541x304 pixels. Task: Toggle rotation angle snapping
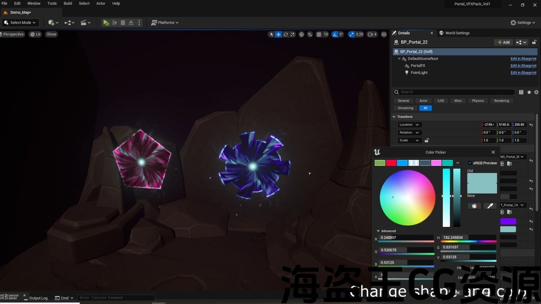click(335, 34)
